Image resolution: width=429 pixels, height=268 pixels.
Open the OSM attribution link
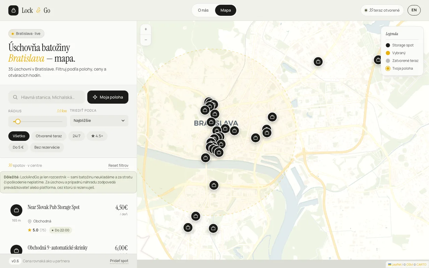(410, 265)
